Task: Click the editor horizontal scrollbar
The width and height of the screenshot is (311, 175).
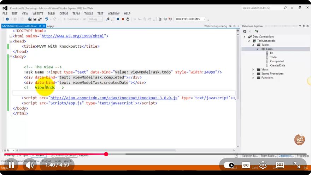Action: pyautogui.click(x=97, y=150)
